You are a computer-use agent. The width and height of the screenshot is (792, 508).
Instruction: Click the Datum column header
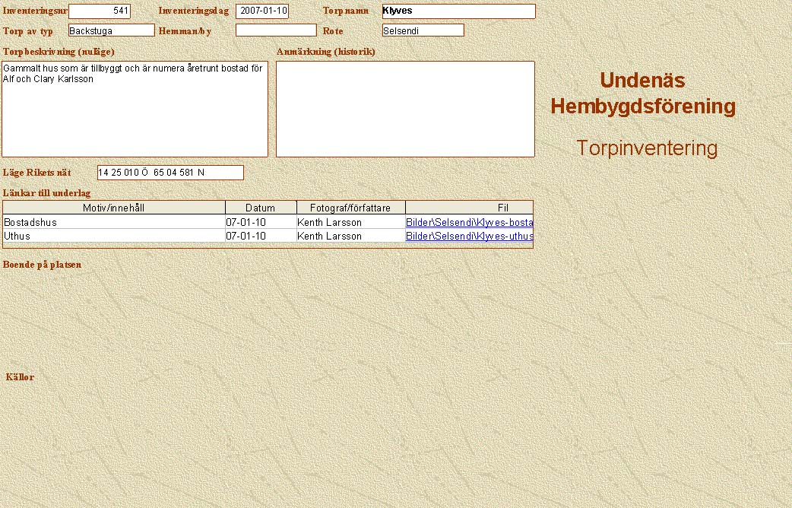261,208
